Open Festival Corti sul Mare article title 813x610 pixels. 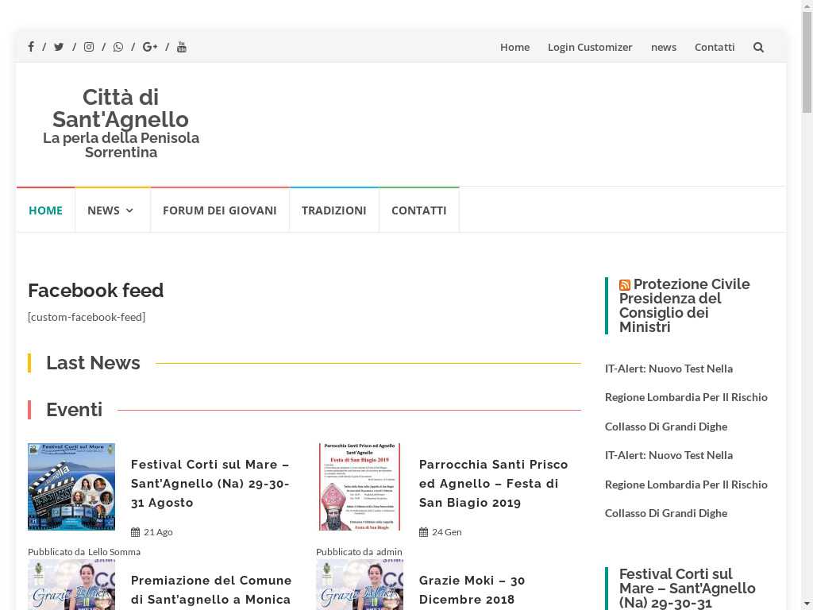[210, 483]
